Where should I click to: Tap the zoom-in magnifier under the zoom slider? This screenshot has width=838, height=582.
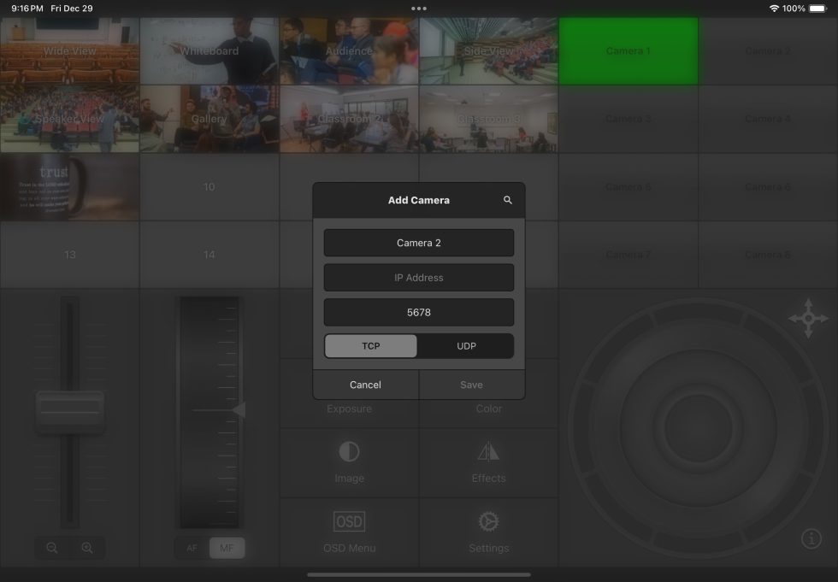(88, 547)
